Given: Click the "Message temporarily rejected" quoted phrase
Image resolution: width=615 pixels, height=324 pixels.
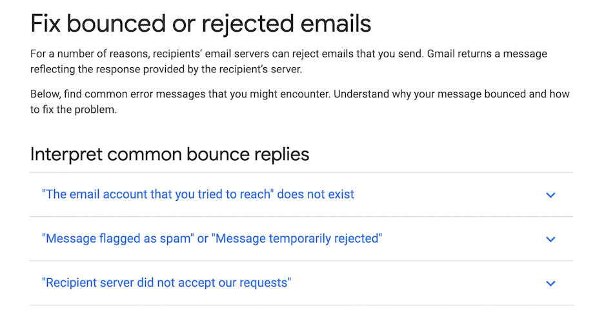Looking at the screenshot, I should [x=297, y=239].
